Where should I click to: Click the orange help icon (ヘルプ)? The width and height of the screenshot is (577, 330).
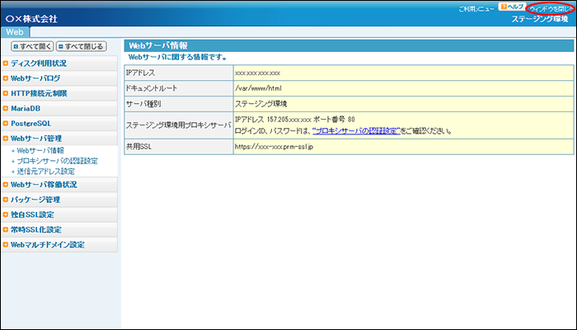(x=504, y=7)
